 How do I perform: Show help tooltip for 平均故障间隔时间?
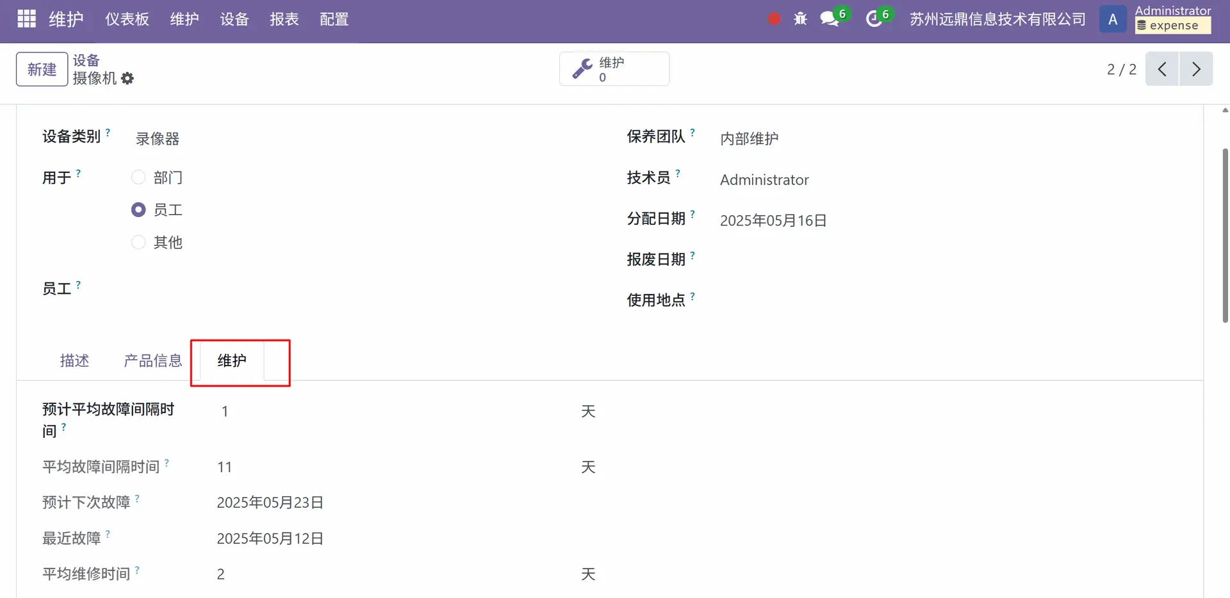[167, 462]
